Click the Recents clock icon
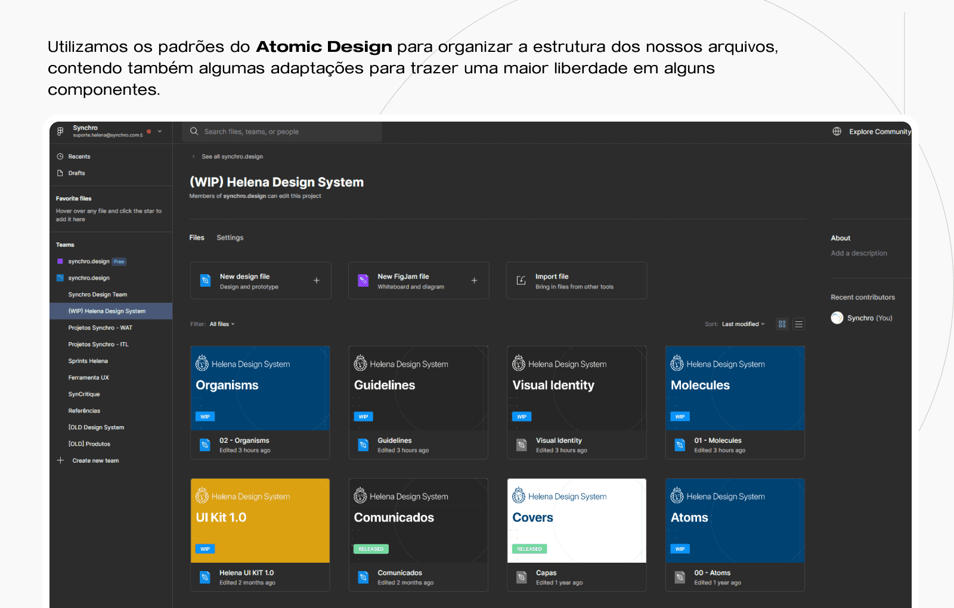 pyautogui.click(x=60, y=156)
